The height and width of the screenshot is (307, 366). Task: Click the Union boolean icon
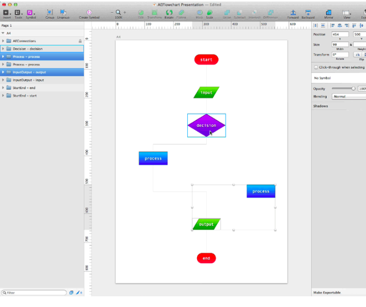click(227, 14)
